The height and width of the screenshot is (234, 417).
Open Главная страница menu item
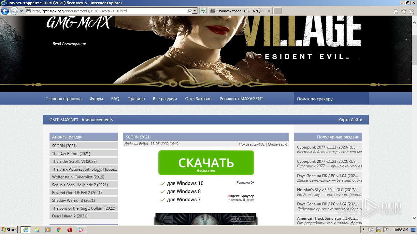[x=64, y=98]
